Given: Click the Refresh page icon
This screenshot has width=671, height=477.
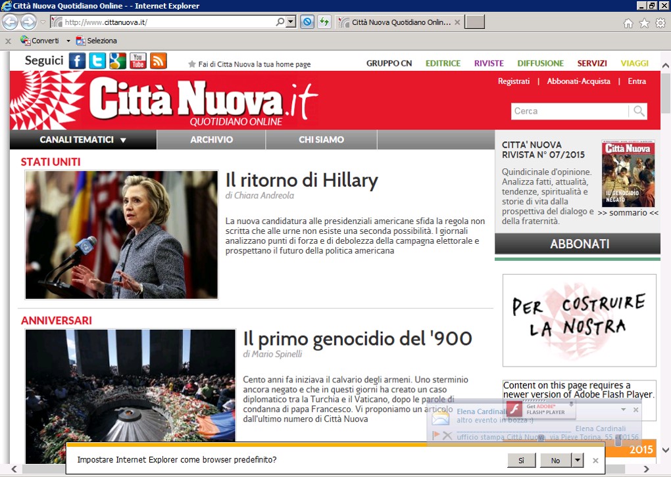Looking at the screenshot, I should coord(324,22).
